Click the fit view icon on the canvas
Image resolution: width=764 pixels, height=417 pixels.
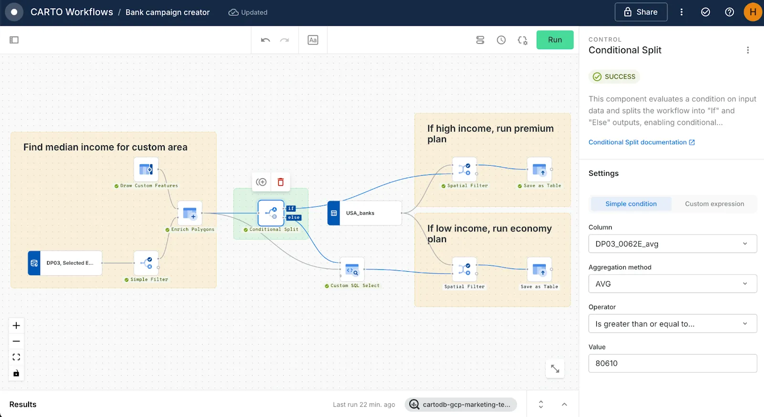click(16, 357)
